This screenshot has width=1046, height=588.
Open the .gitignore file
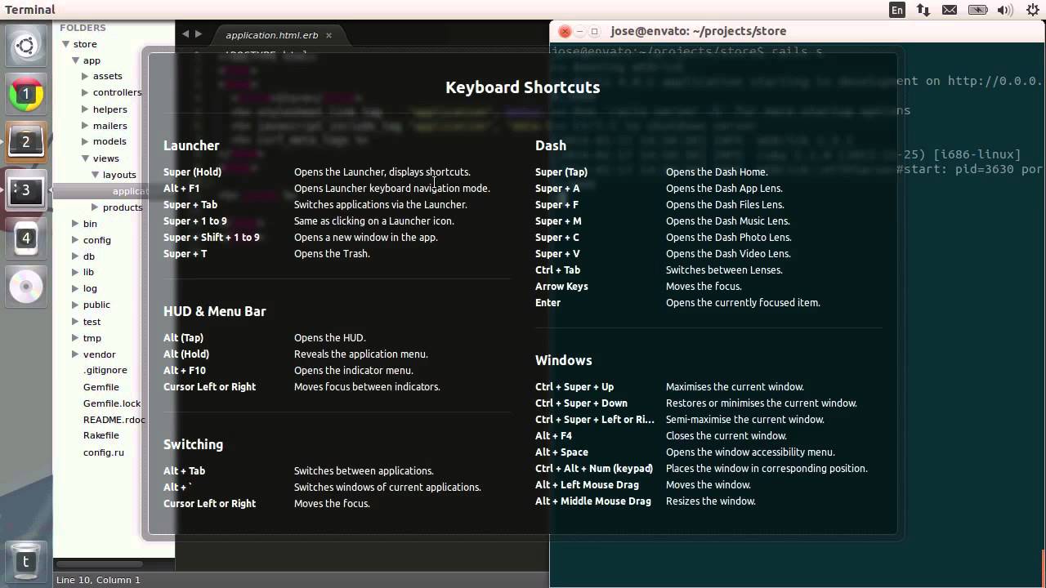105,371
